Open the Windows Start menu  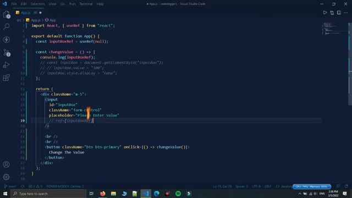point(5,194)
